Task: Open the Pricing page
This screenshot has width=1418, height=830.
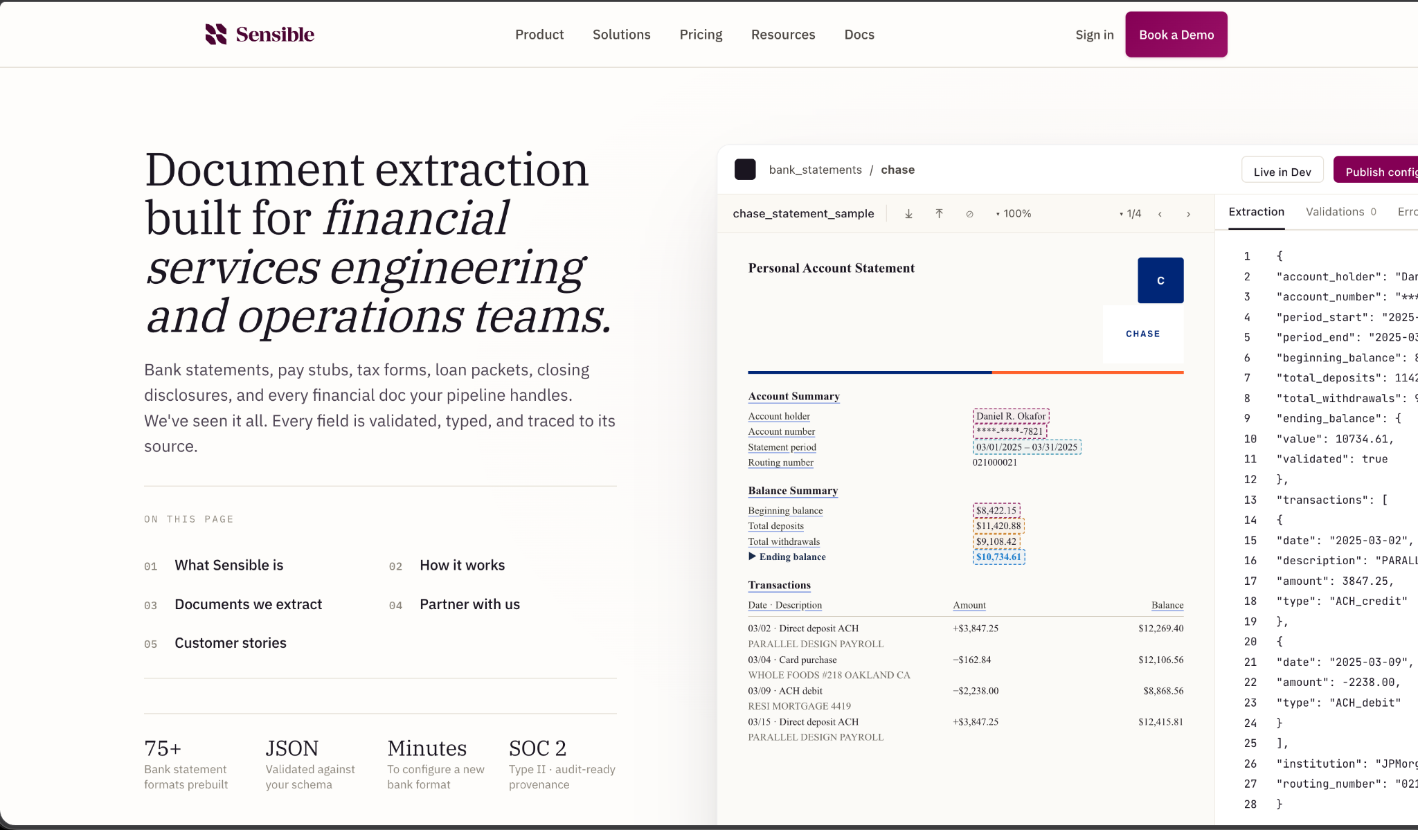Action: [701, 35]
